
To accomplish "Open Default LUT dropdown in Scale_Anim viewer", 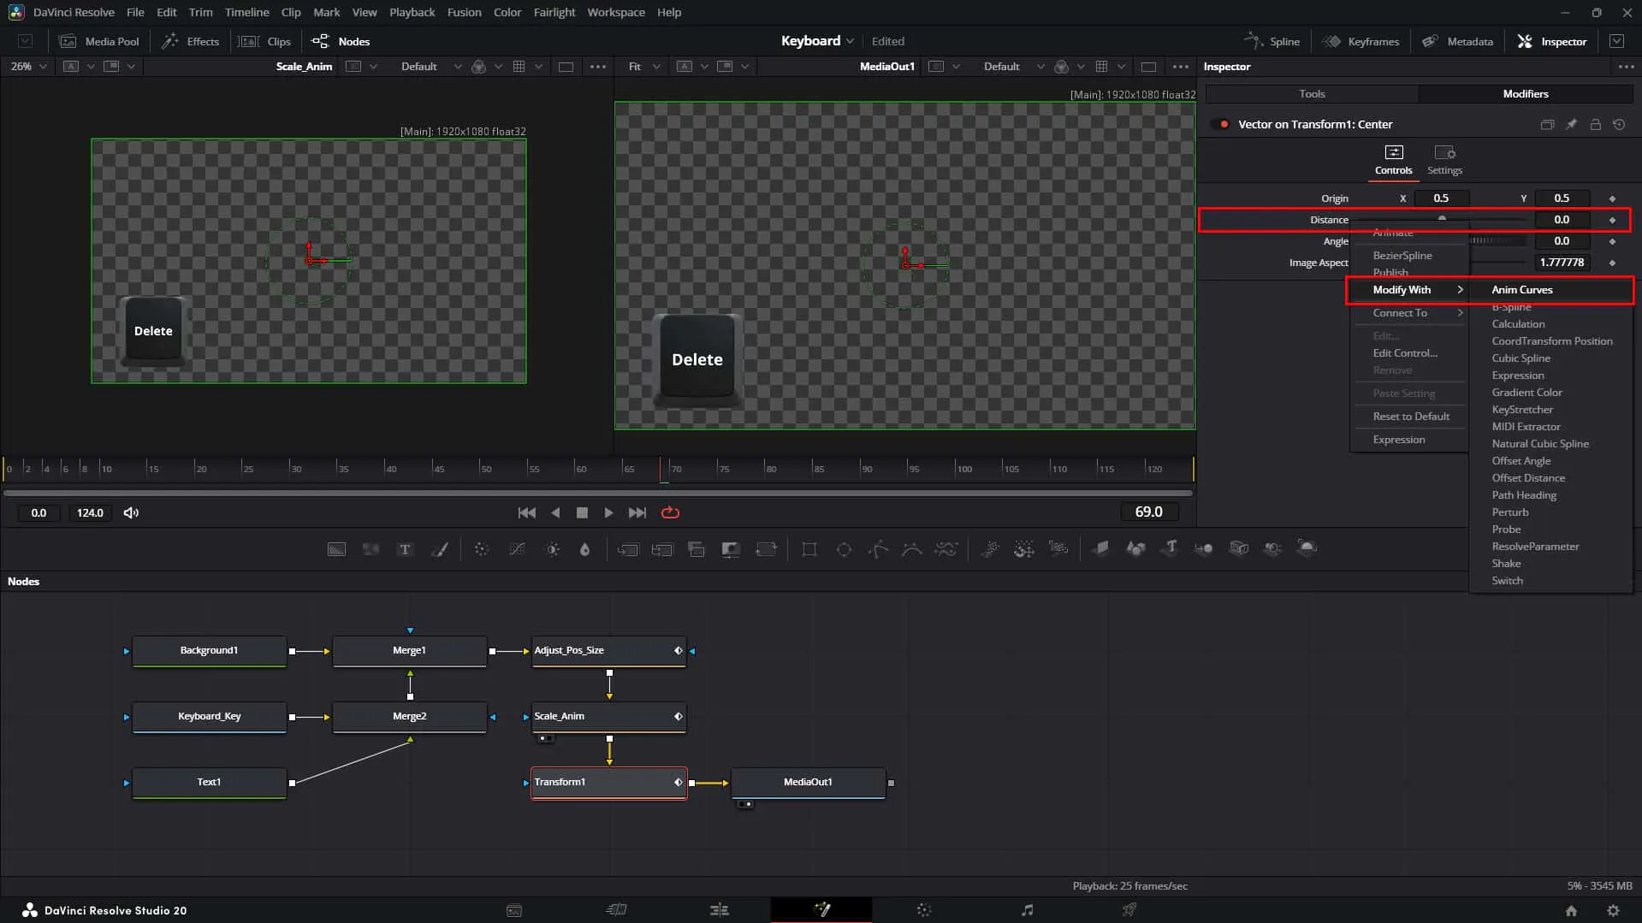I will point(431,66).
